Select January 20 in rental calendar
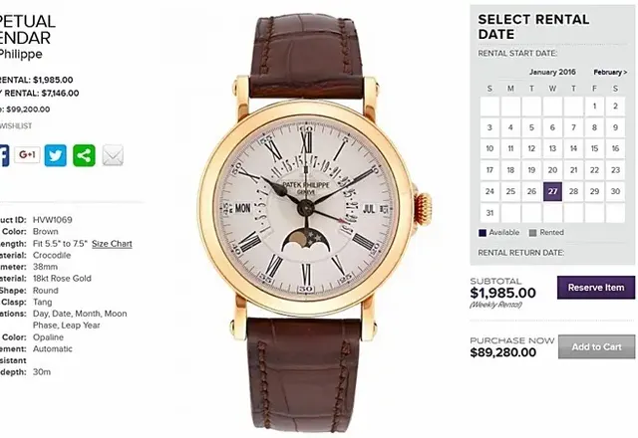638x438 pixels. 552,170
